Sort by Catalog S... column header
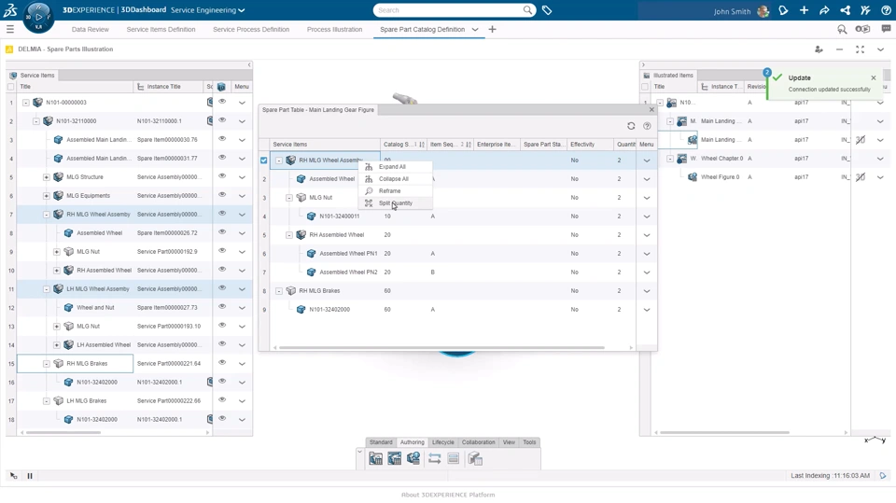Image resolution: width=896 pixels, height=503 pixels. 404,145
